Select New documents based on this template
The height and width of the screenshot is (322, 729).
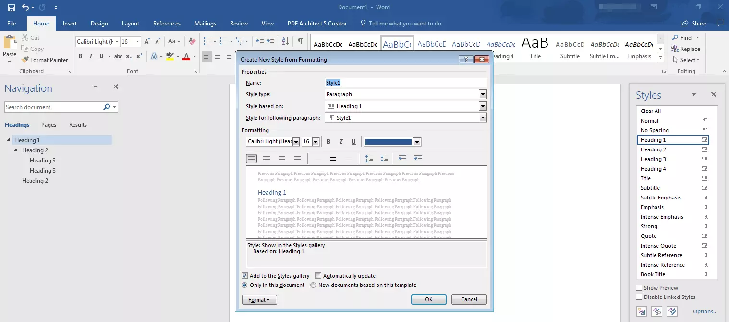[313, 285]
